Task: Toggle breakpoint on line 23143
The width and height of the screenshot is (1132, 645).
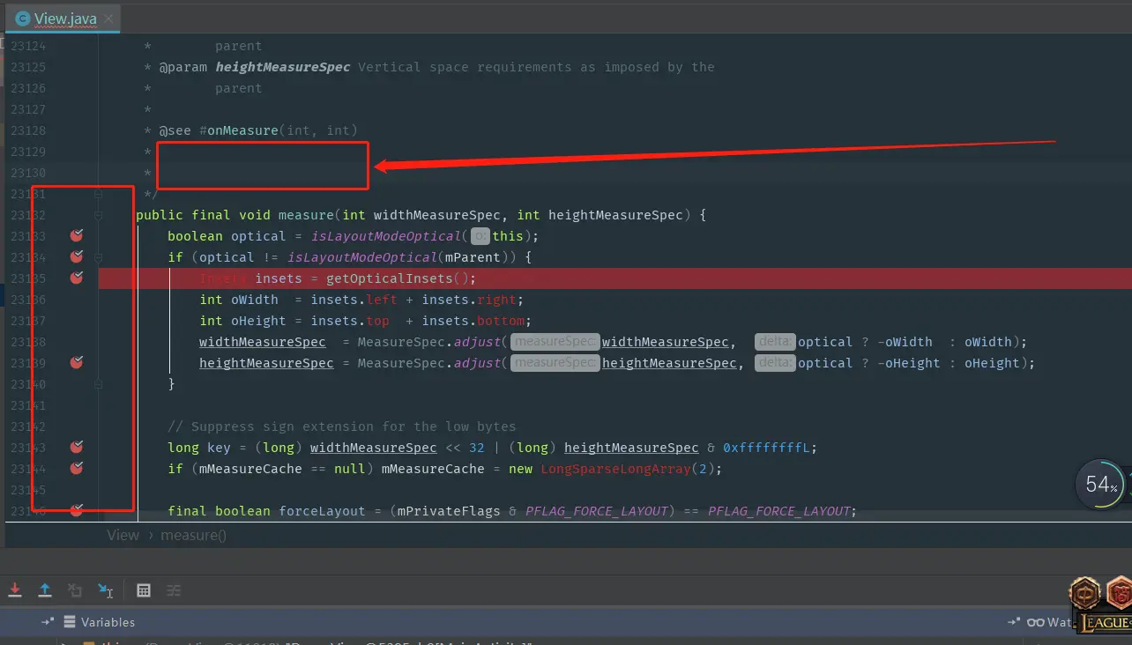Action: tap(77, 447)
